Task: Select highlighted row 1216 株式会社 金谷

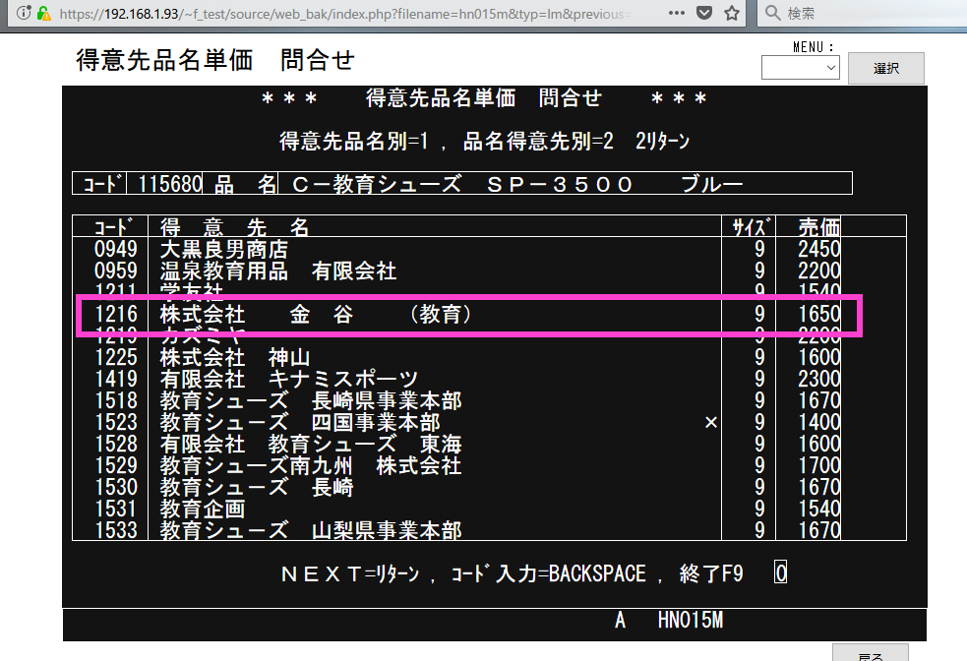Action: pos(468,315)
